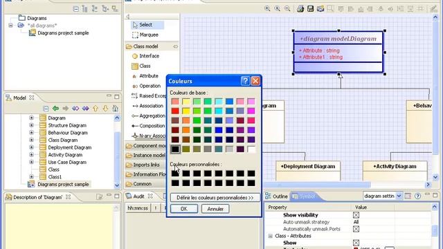Click the diagram canvas scroll-right arrow

click(428, 185)
